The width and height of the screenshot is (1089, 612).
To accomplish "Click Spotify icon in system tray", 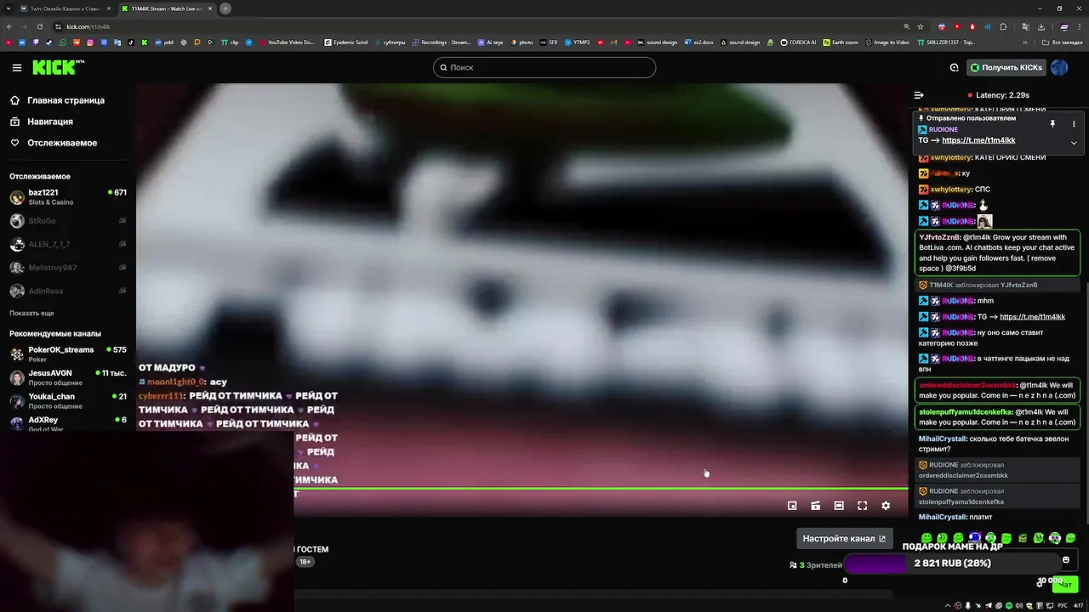I will pyautogui.click(x=1009, y=605).
